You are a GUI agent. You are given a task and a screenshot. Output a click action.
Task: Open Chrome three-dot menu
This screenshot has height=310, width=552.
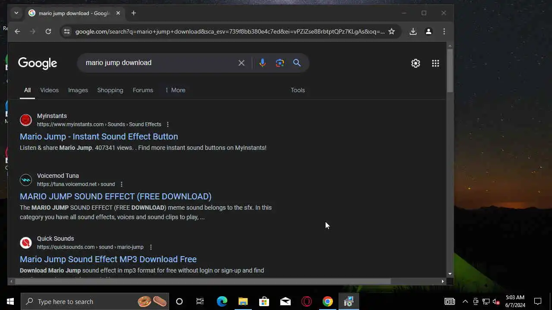444,31
